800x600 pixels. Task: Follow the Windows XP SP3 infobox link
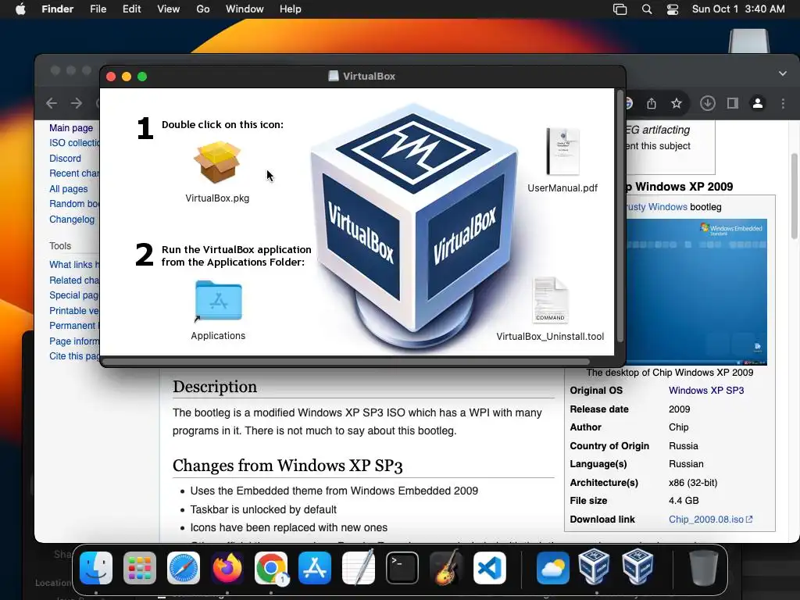point(706,391)
